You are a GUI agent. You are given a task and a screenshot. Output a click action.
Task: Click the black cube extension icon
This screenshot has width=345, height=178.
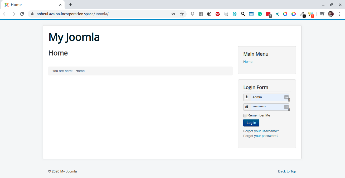[209, 14]
